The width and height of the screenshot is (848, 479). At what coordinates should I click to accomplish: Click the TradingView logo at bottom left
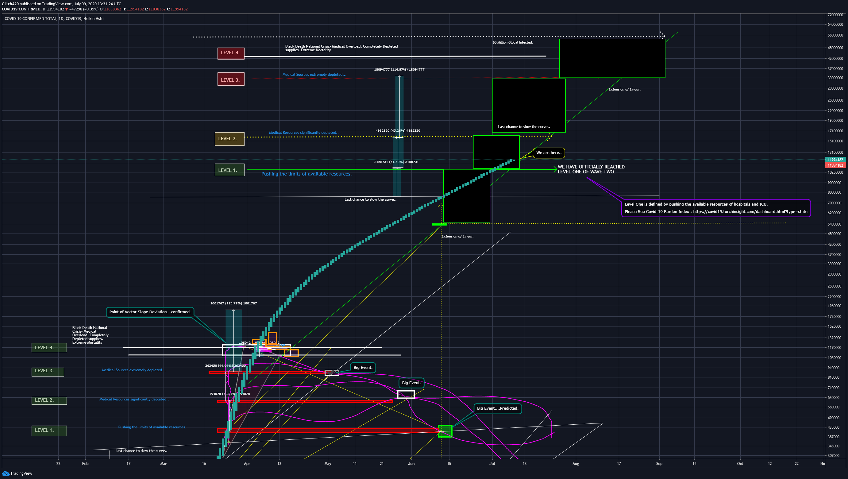[17, 473]
